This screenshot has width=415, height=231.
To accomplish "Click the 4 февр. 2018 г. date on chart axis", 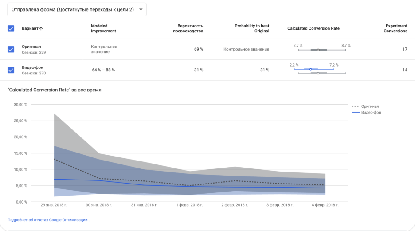I will 325,205.
